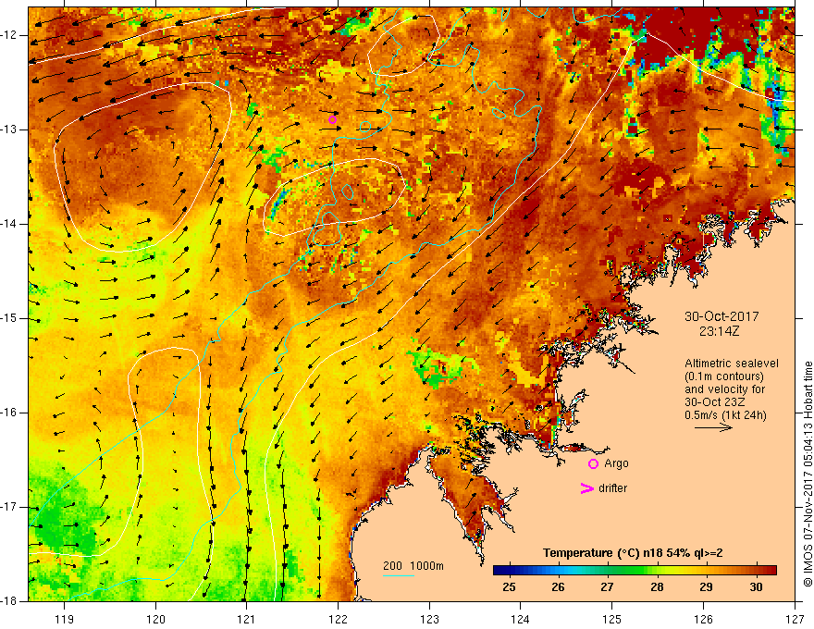Click the '0.5m/s (1kt 24h)' text

[x=725, y=415]
